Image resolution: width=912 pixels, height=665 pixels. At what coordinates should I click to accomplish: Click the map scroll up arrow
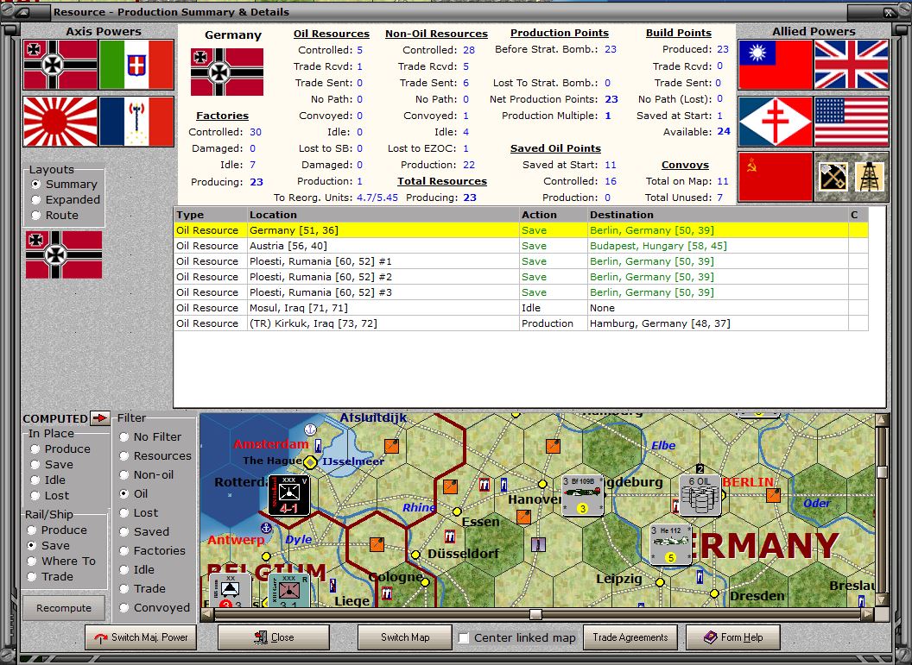882,419
